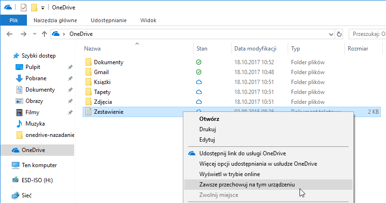The width and height of the screenshot is (386, 203).
Task: Click the New folder quick access icon
Action: coord(34,8)
